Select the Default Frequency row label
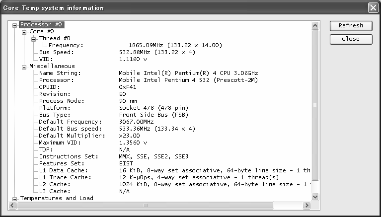This screenshot has width=381, height=217. [71, 122]
